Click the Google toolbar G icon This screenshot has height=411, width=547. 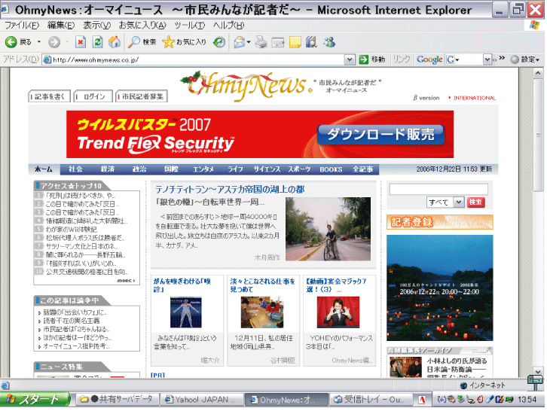coord(451,59)
